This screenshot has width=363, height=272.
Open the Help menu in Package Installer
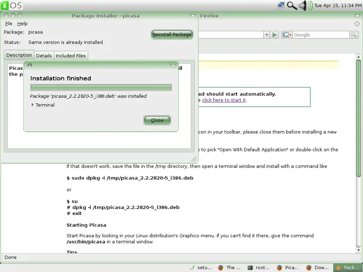click(22, 24)
